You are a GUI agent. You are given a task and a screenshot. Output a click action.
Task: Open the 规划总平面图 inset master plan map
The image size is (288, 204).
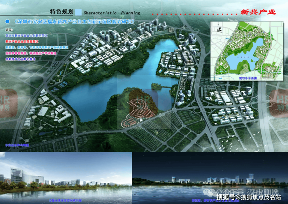pos(247,51)
